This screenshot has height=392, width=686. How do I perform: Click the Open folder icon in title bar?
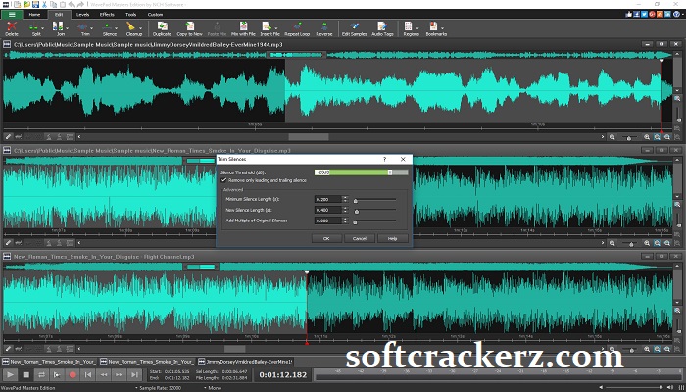27,4
